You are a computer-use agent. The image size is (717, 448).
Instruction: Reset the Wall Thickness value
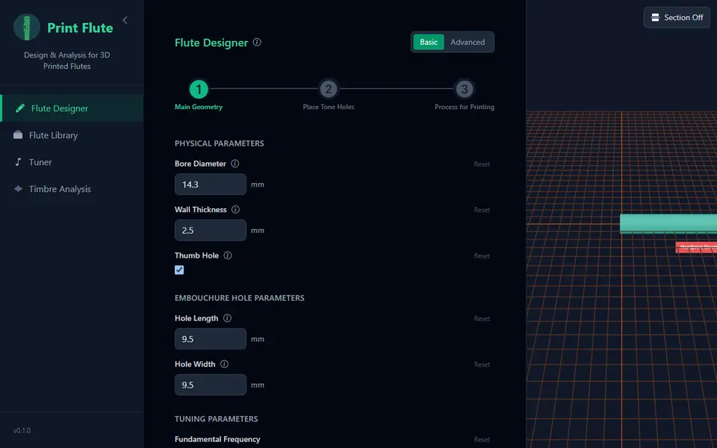pyautogui.click(x=482, y=210)
